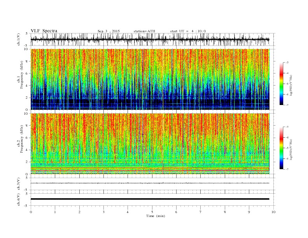308x238 pixels.
Task: Click the "6" kHz tick of the ch.2 spectrogram
Action: tap(27, 138)
